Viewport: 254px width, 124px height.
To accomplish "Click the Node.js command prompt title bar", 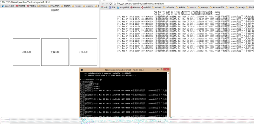I will pyautogui.click(x=124, y=70).
